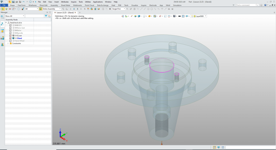This screenshot has height=150, width=276.
Task: Open the Sheet Metal ribbon tab
Action: pyautogui.click(x=65, y=5)
